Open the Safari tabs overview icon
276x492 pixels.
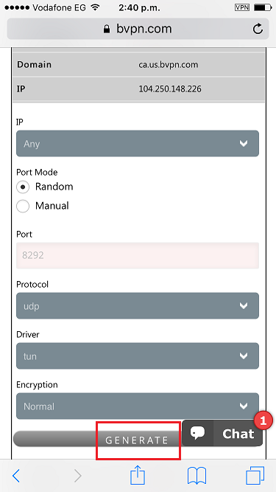(x=255, y=476)
